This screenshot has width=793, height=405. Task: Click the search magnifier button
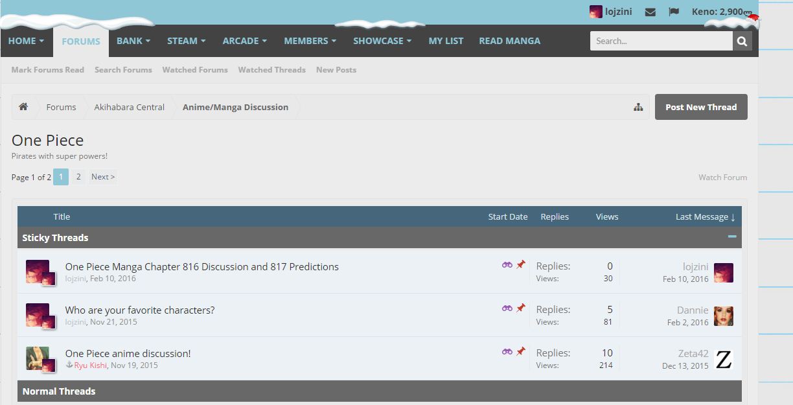tap(742, 41)
